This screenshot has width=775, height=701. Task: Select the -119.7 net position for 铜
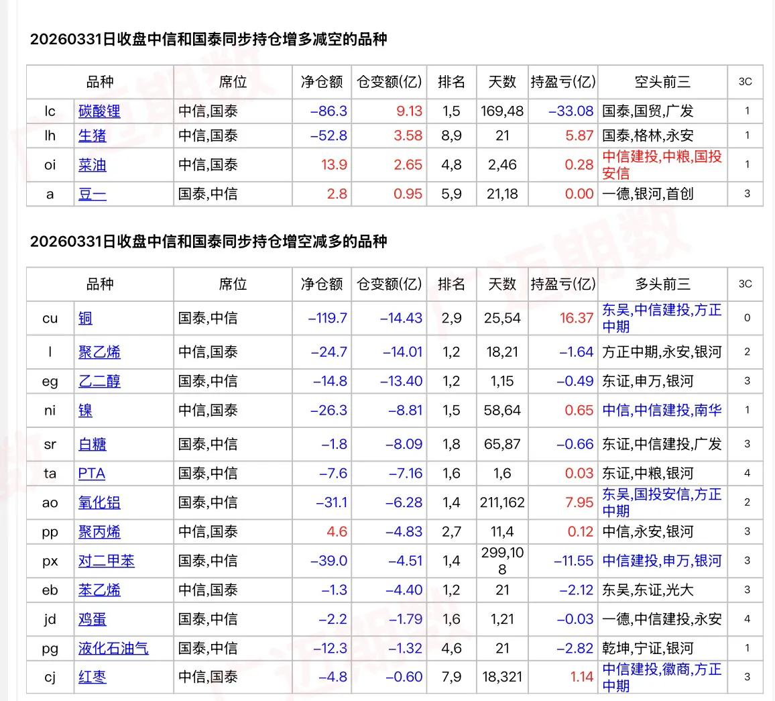pyautogui.click(x=328, y=318)
